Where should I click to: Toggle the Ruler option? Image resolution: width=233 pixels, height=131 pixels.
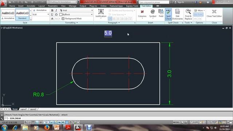(x=198, y=15)
